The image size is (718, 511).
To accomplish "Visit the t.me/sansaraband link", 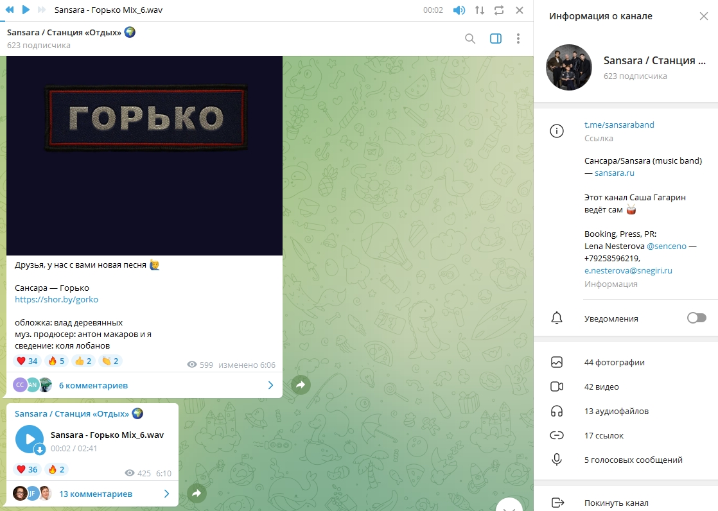I will point(619,125).
